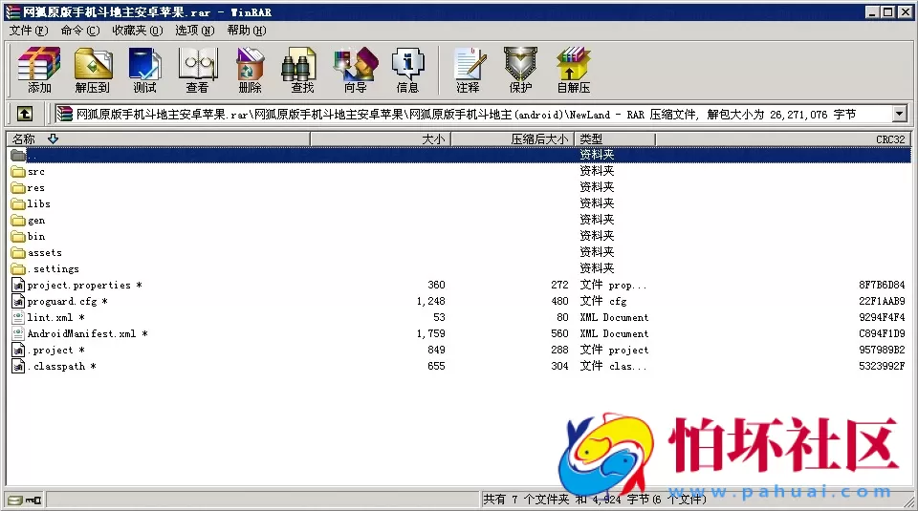The width and height of the screenshot is (918, 511).
Task: Click the archive icon in the address bar
Action: [x=64, y=114]
